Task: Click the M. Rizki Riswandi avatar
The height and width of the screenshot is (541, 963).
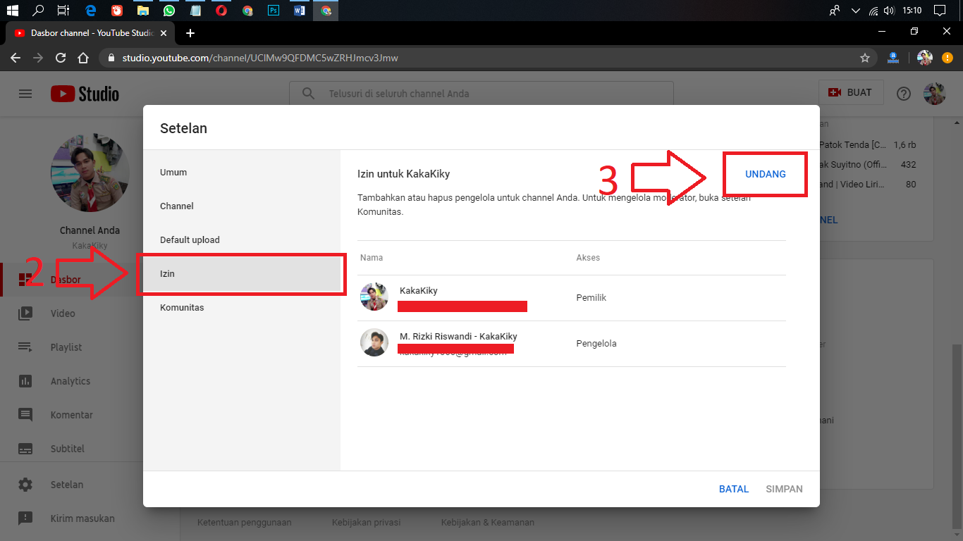Action: [x=374, y=342]
